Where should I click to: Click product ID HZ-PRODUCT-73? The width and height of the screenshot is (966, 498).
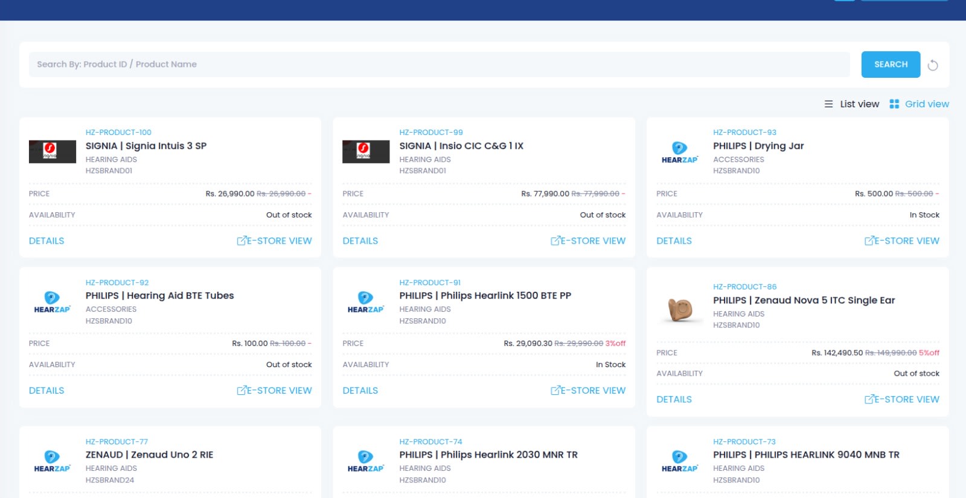[744, 442]
